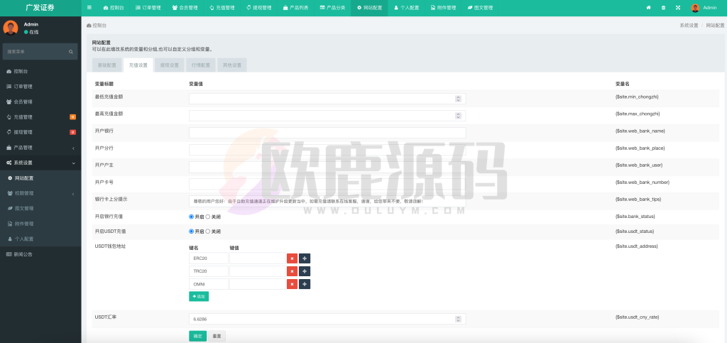Click the 系统设置 breadcrumb link

[x=689, y=26]
